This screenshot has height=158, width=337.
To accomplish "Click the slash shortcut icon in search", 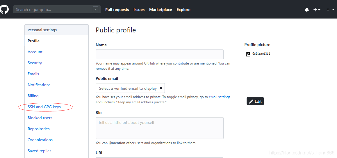I will click(x=96, y=10).
